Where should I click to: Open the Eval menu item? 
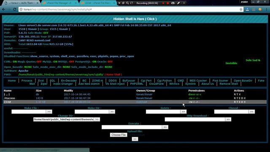pos(41,81)
